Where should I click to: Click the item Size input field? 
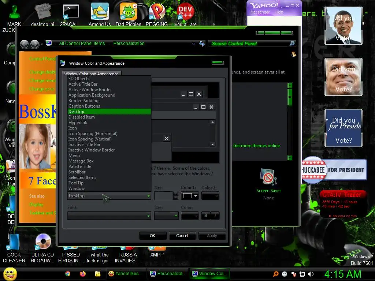[164, 196]
